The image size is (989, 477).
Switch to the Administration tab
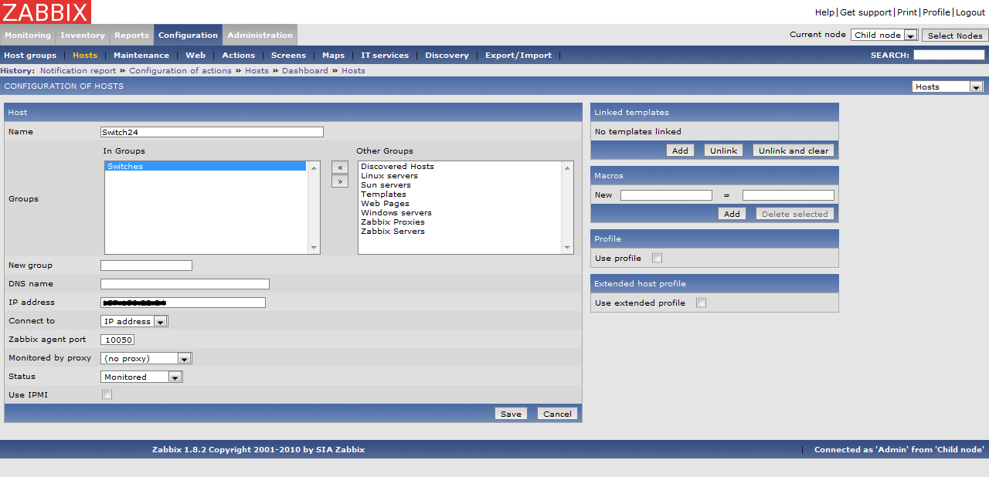coord(260,36)
